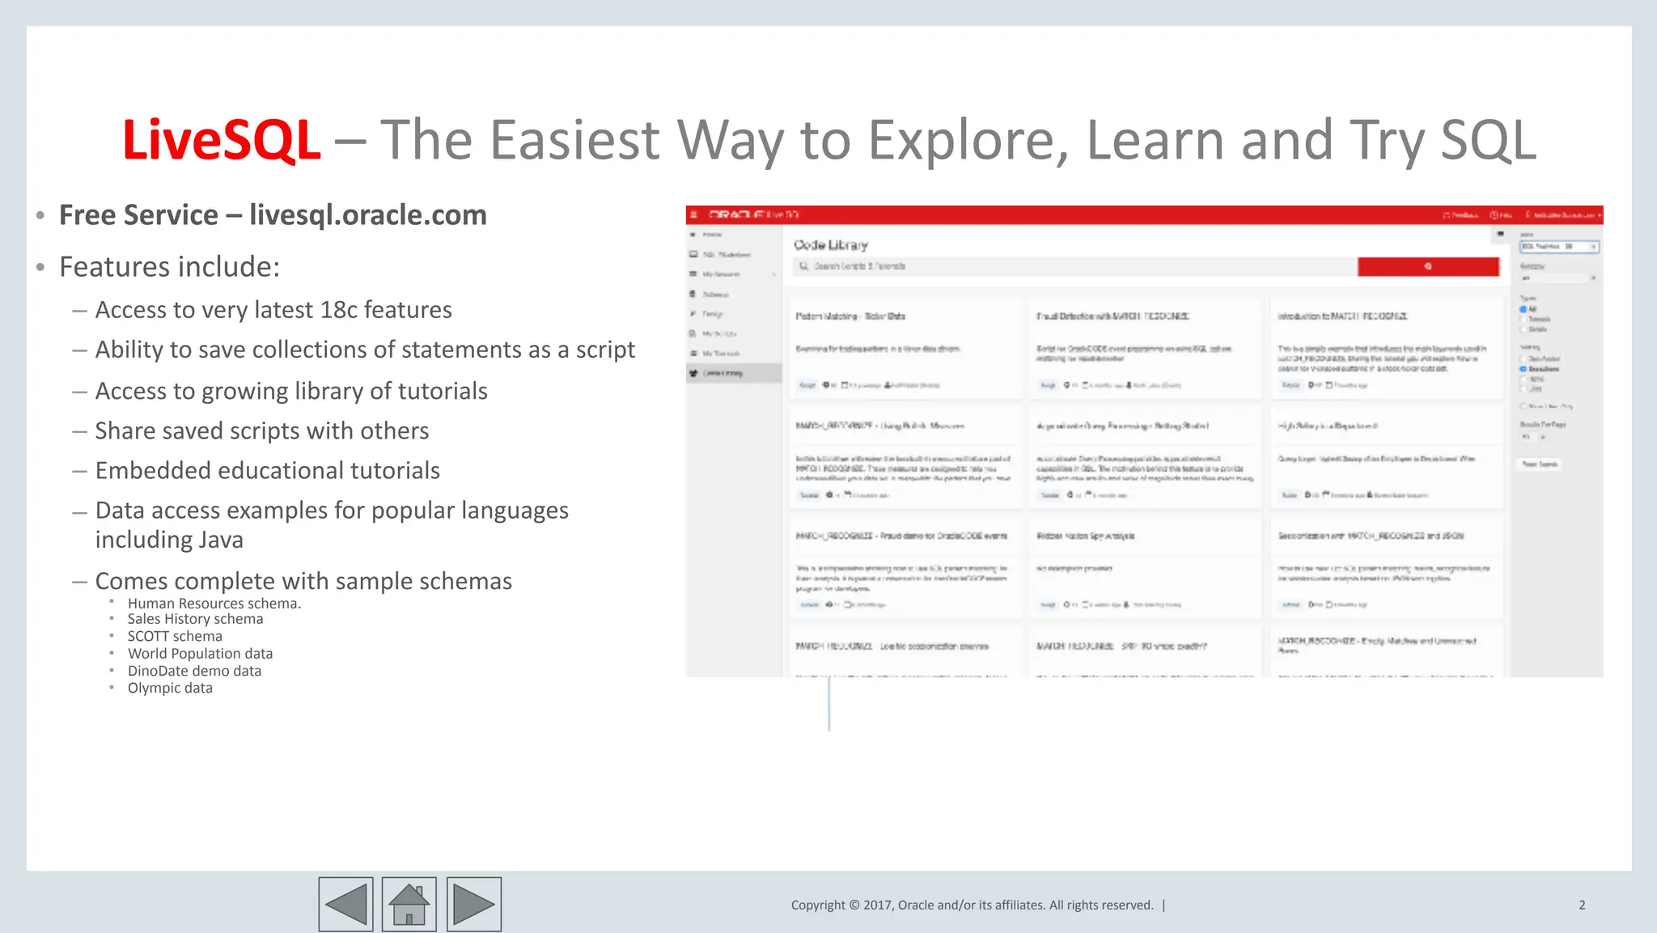Click the home slide navigation button
The height and width of the screenshot is (933, 1657).
click(x=409, y=904)
